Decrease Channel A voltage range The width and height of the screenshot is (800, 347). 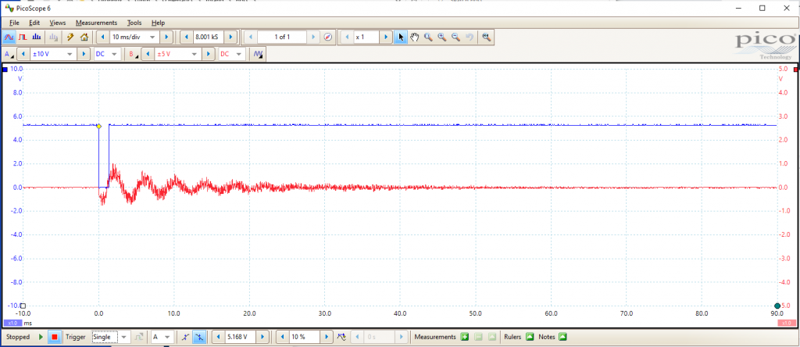[x=23, y=54]
